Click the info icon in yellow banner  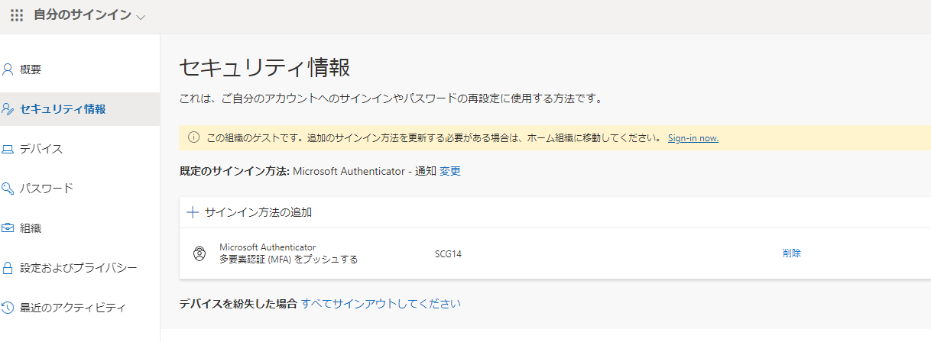pyautogui.click(x=193, y=138)
